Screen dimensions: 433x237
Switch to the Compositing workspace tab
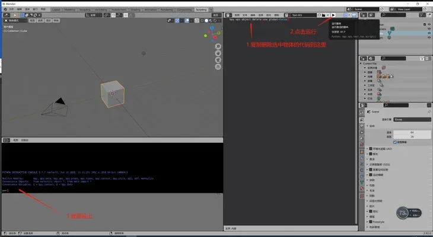(x=184, y=9)
